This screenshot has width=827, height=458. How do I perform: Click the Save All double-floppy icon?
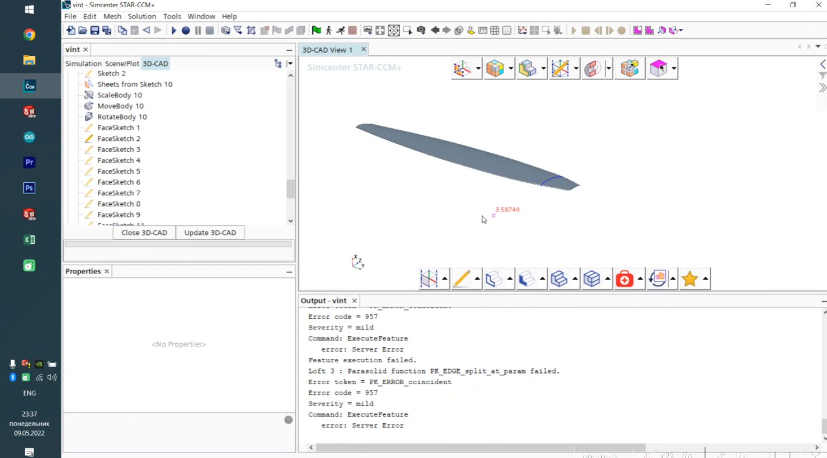[x=106, y=30]
